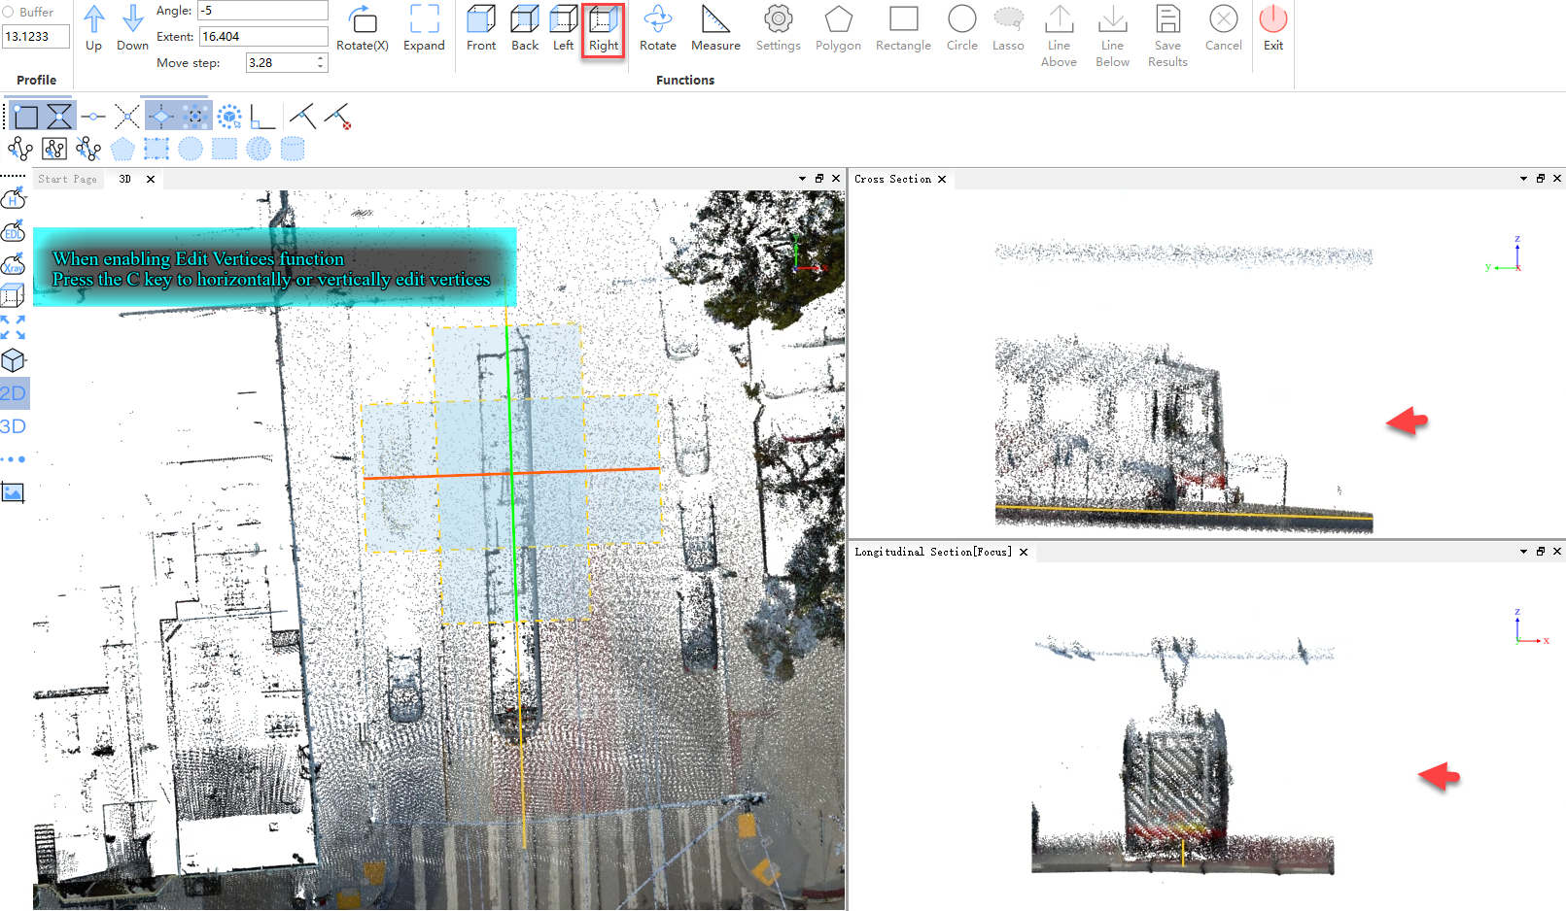Click the screenshot image icon
The height and width of the screenshot is (911, 1566).
(x=13, y=492)
